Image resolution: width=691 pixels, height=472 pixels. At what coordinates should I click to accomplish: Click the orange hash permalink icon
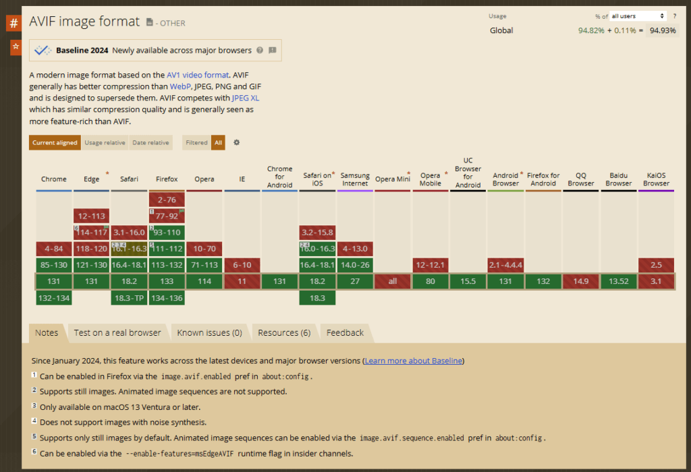tap(13, 24)
